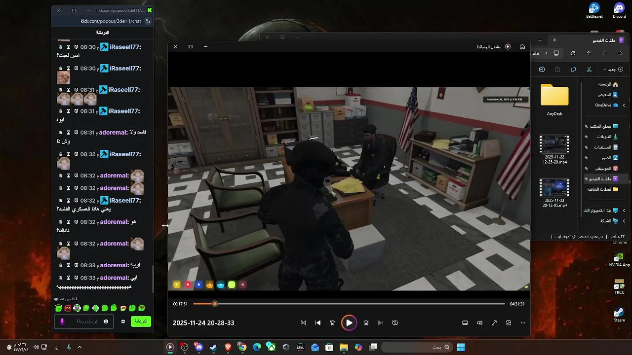Expand OneDrive tree node
This screenshot has height=355, width=632.
[624, 105]
